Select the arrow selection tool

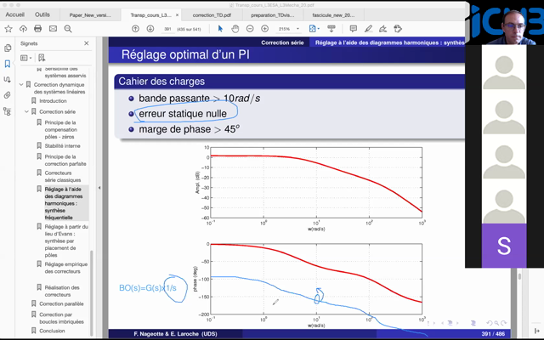(x=220, y=29)
